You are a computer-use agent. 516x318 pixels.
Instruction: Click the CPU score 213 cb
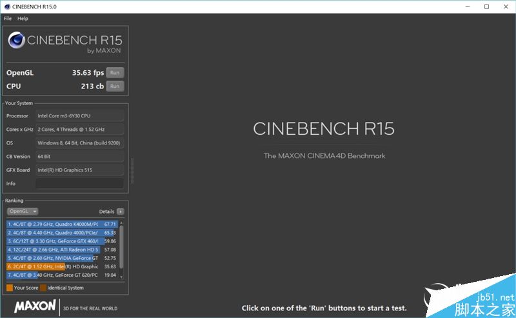coord(92,86)
